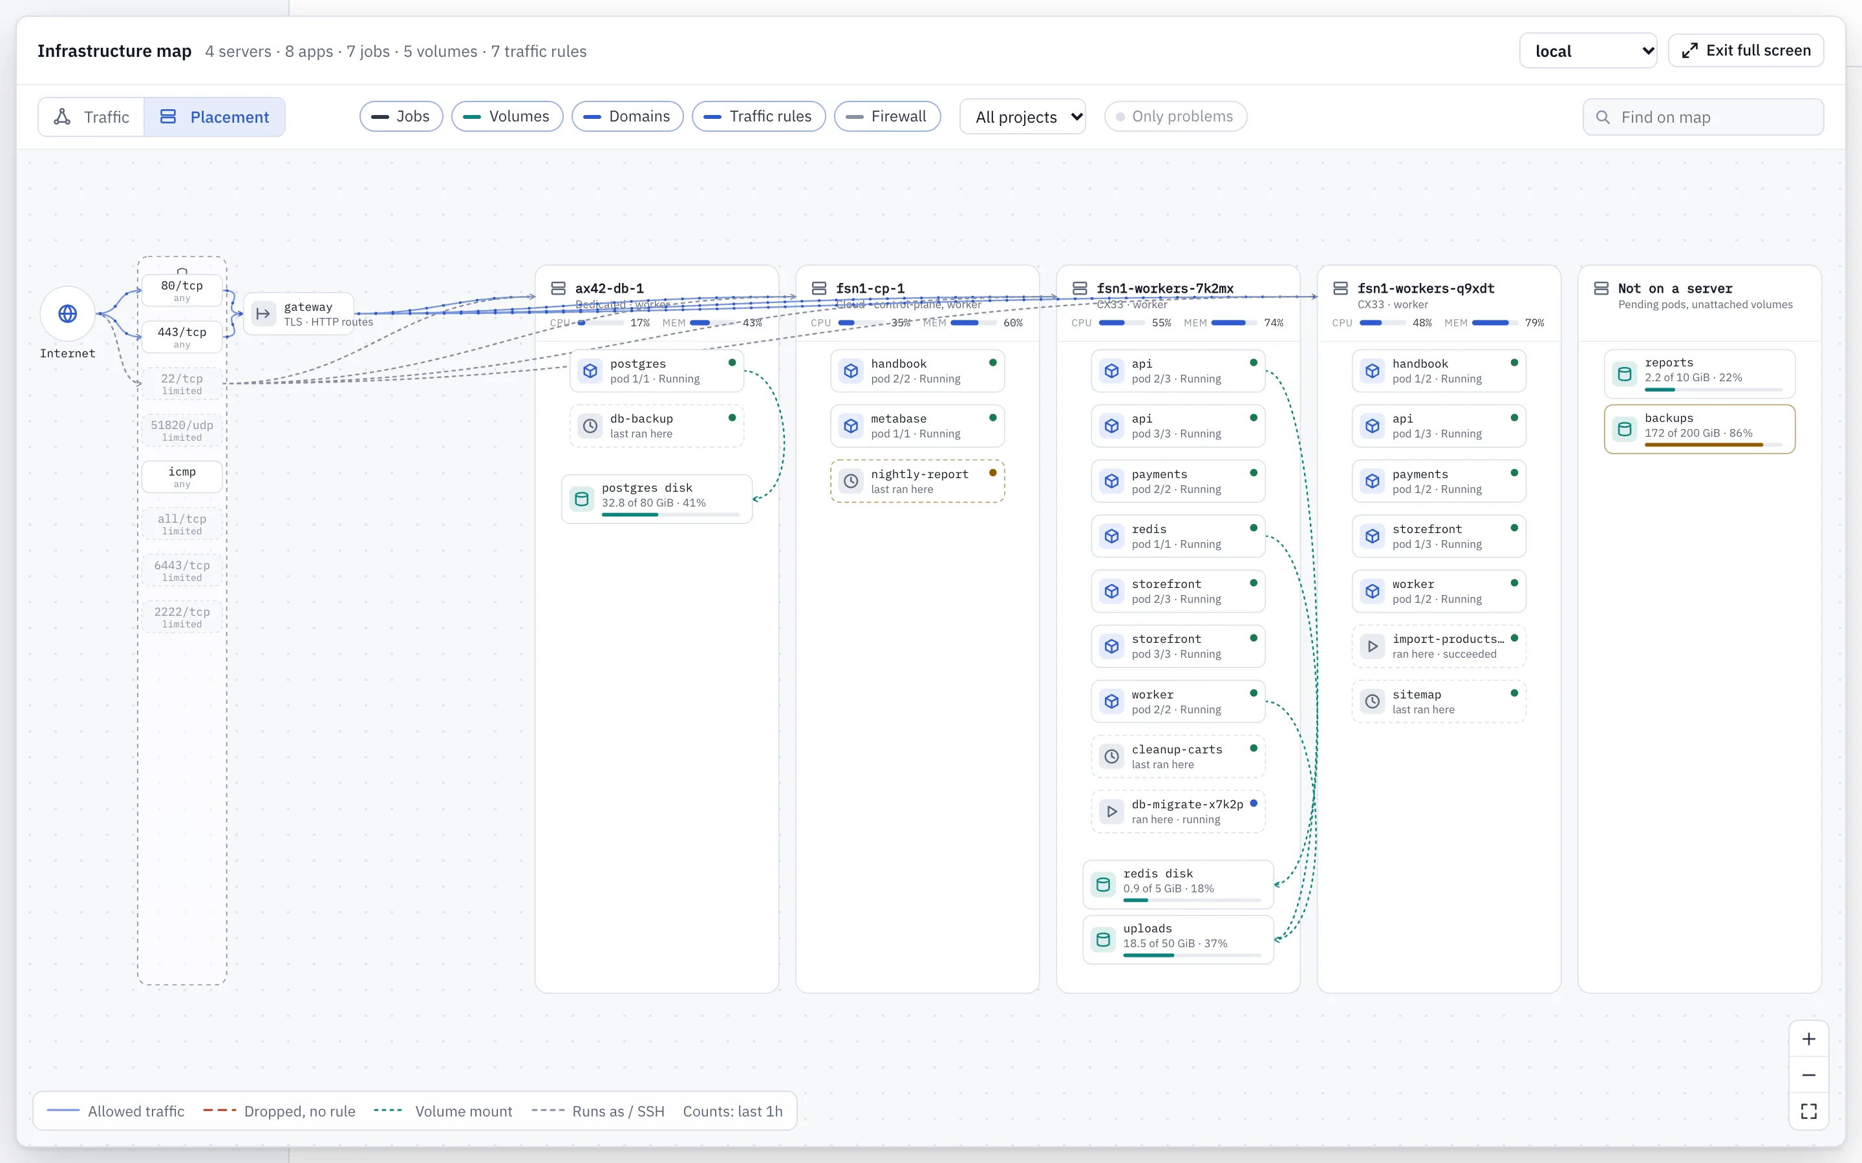1862x1163 pixels.
Task: Open the local environment dropdown
Action: 1588,51
